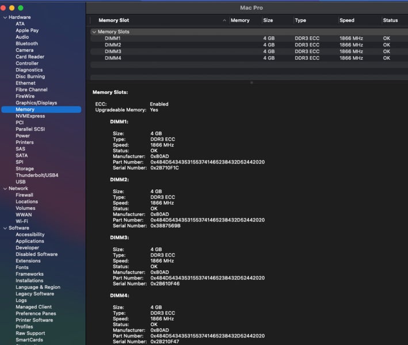The image size is (408, 345).
Task: Select Printer Software entry
Action: tap(35, 320)
